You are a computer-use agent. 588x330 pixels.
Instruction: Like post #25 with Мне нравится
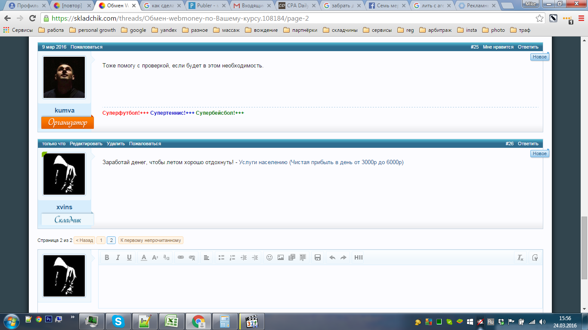click(x=498, y=47)
